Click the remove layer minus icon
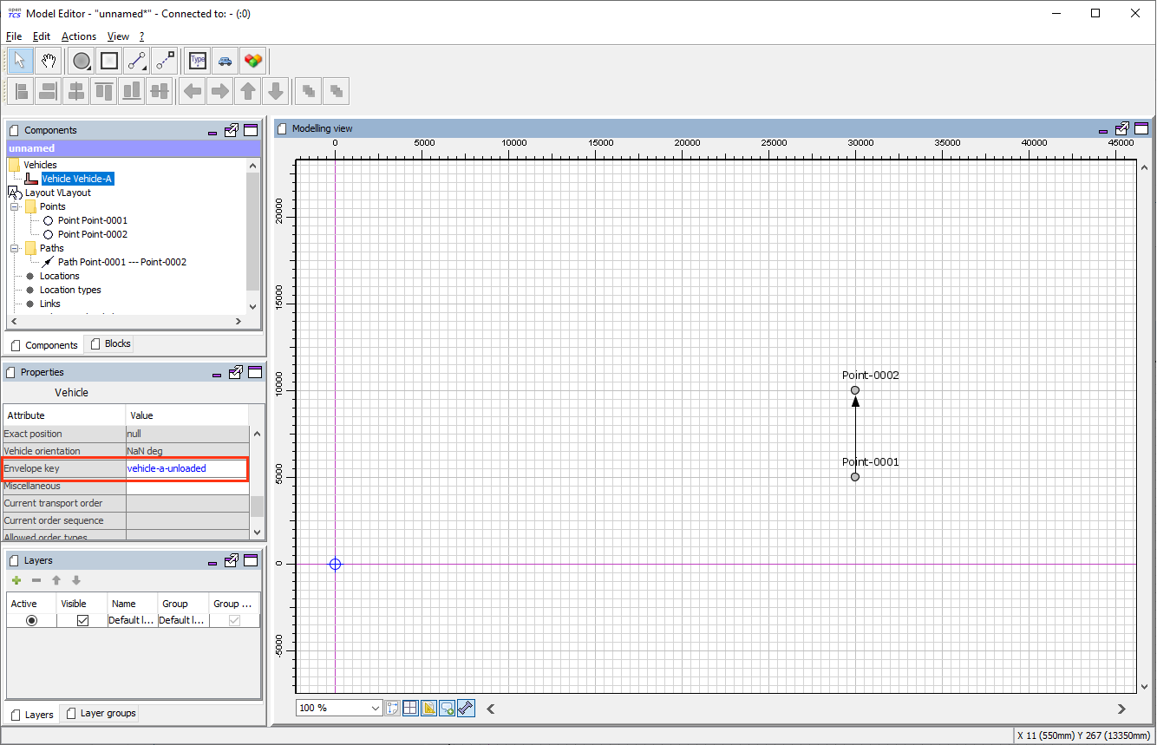Viewport: 1157px width, 745px height. click(x=36, y=580)
